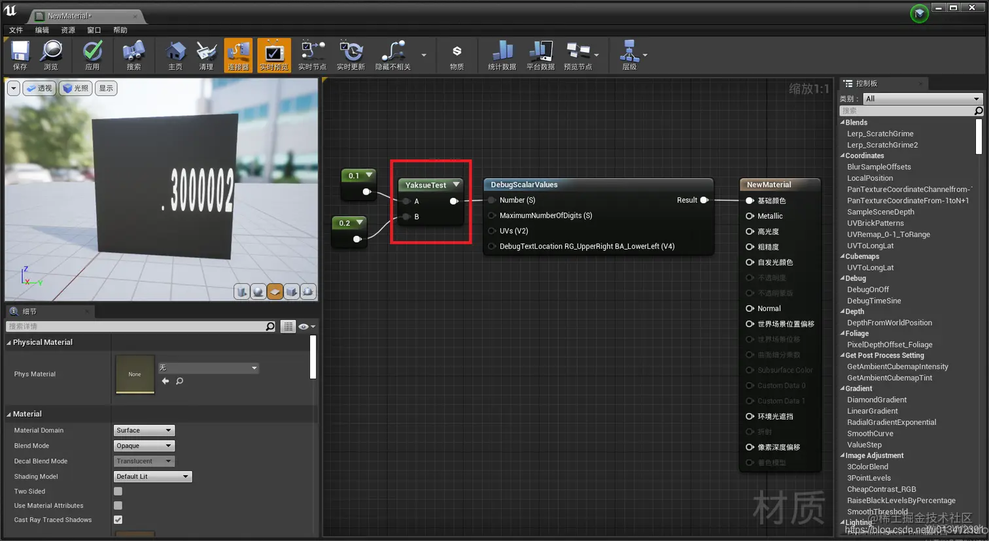Screen dimensions: 989x541
Task: Click the magnifier in details search box
Action: [270, 326]
